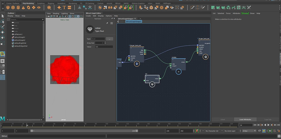The image size is (281, 139).
Task: Play the animation forward
Action: point(268,125)
